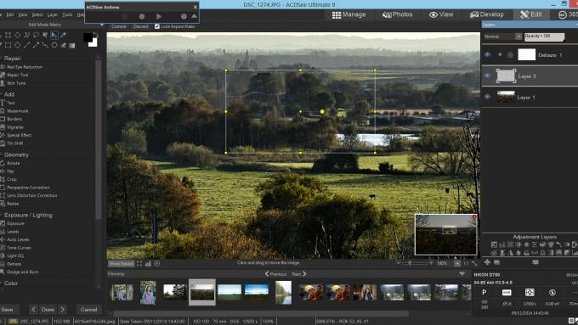The image size is (578, 325).
Task: Click the play button in ACDSee Actions
Action: coord(159,17)
